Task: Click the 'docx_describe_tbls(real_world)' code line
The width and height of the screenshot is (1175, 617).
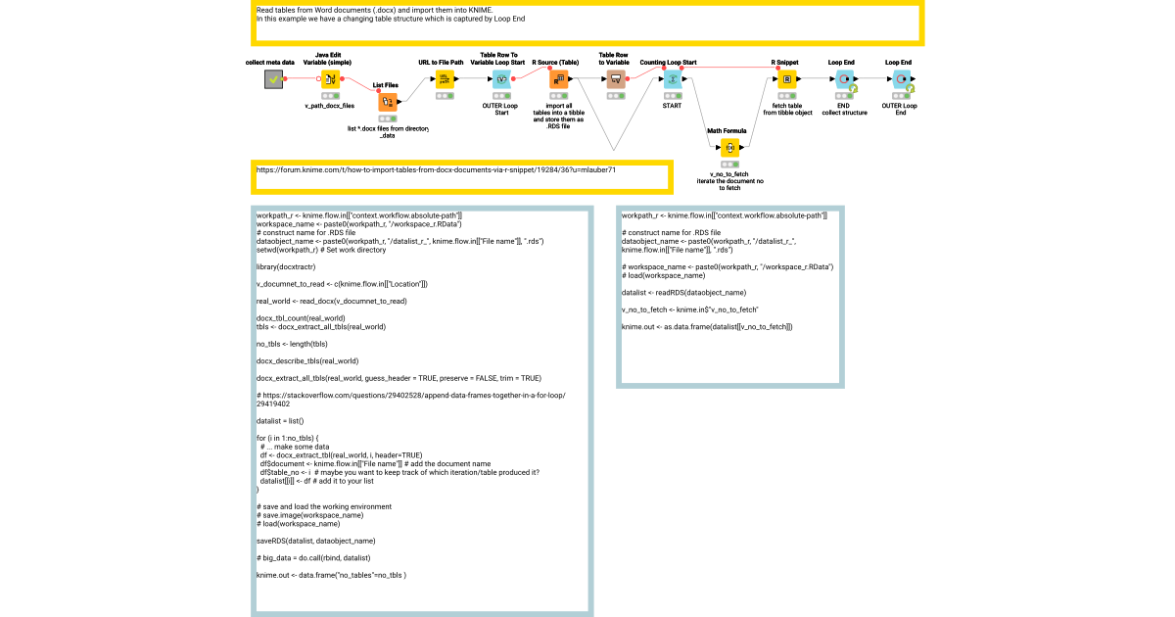Action: point(307,361)
